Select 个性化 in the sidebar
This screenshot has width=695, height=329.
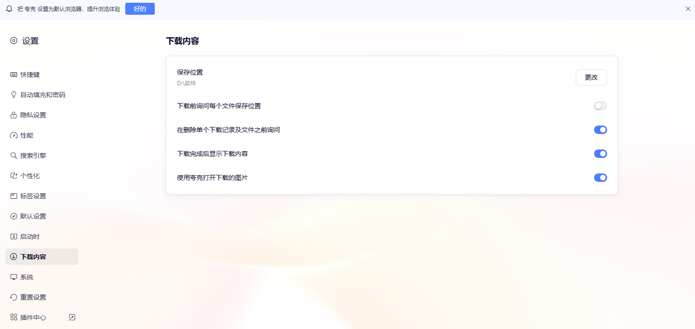[x=42, y=176]
